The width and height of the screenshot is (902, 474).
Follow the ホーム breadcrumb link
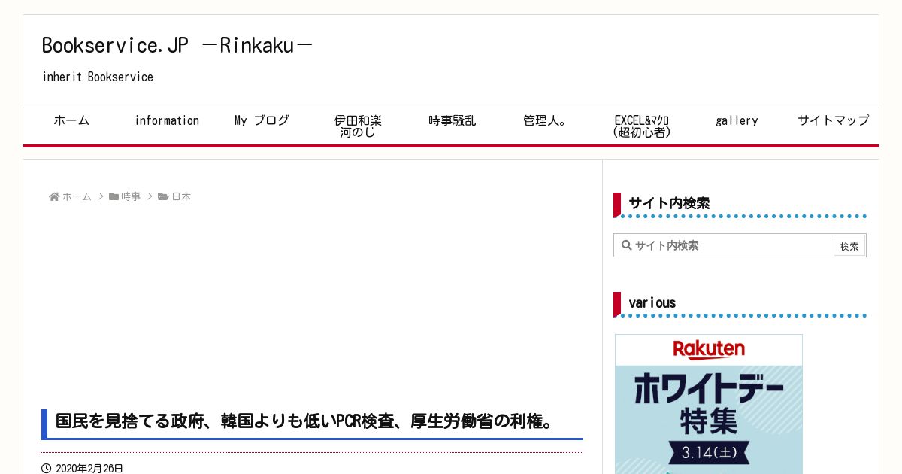click(77, 197)
